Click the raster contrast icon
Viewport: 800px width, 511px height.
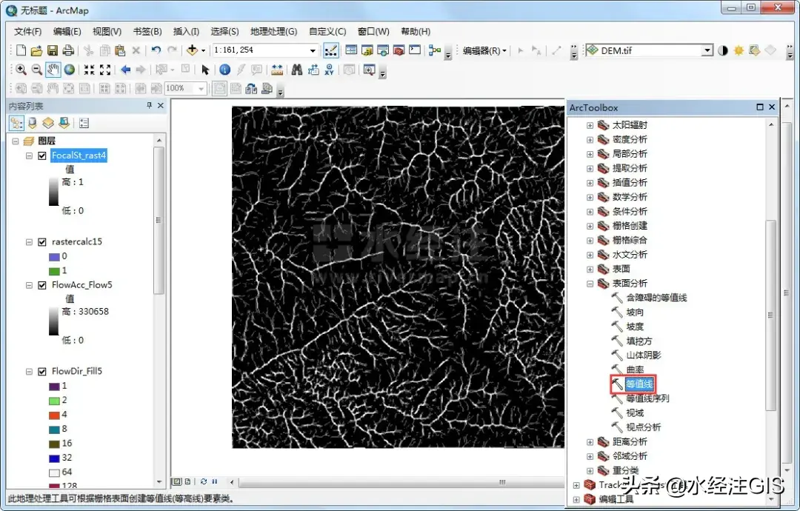point(722,50)
